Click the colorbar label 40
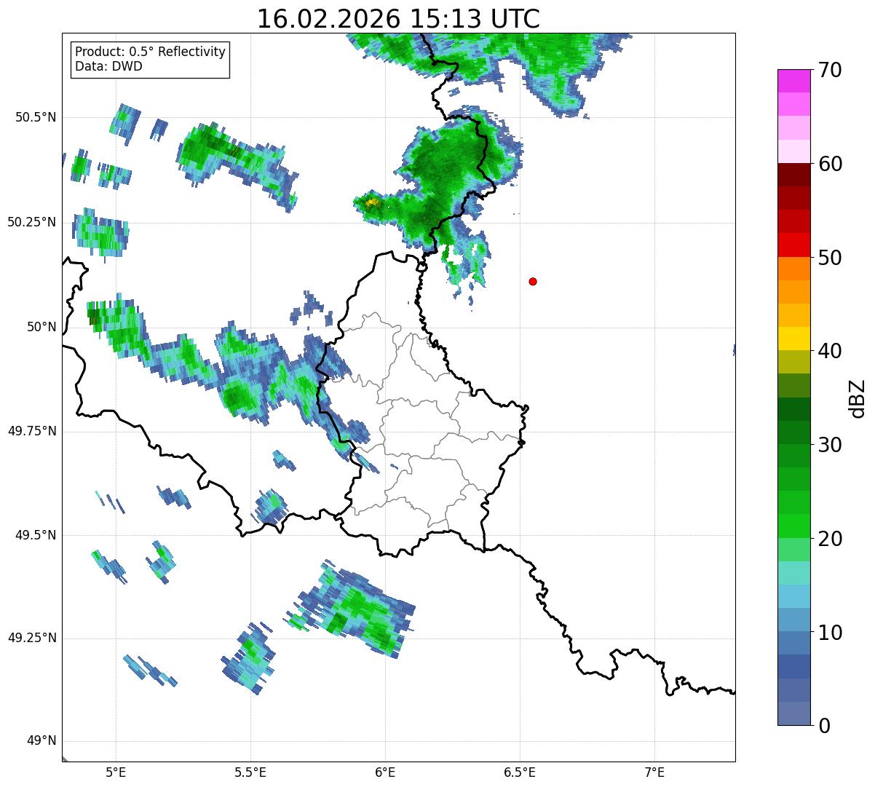This screenshot has width=875, height=787. 830,351
